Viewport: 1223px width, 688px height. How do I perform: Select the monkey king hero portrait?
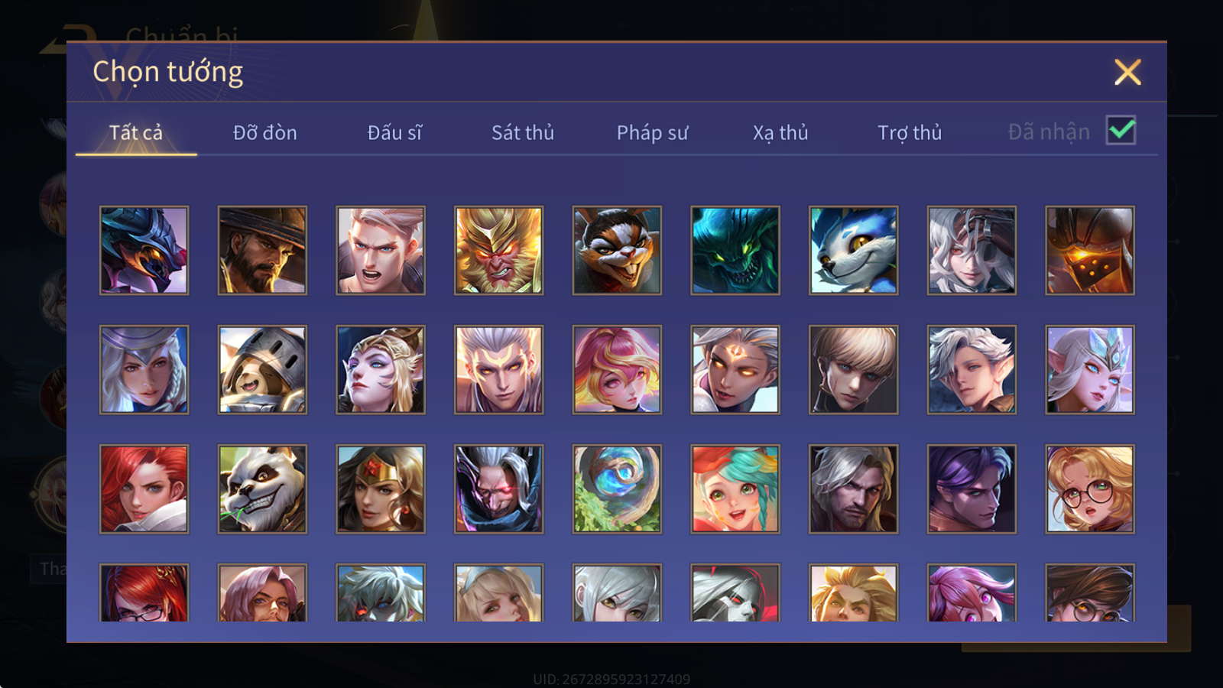(499, 250)
